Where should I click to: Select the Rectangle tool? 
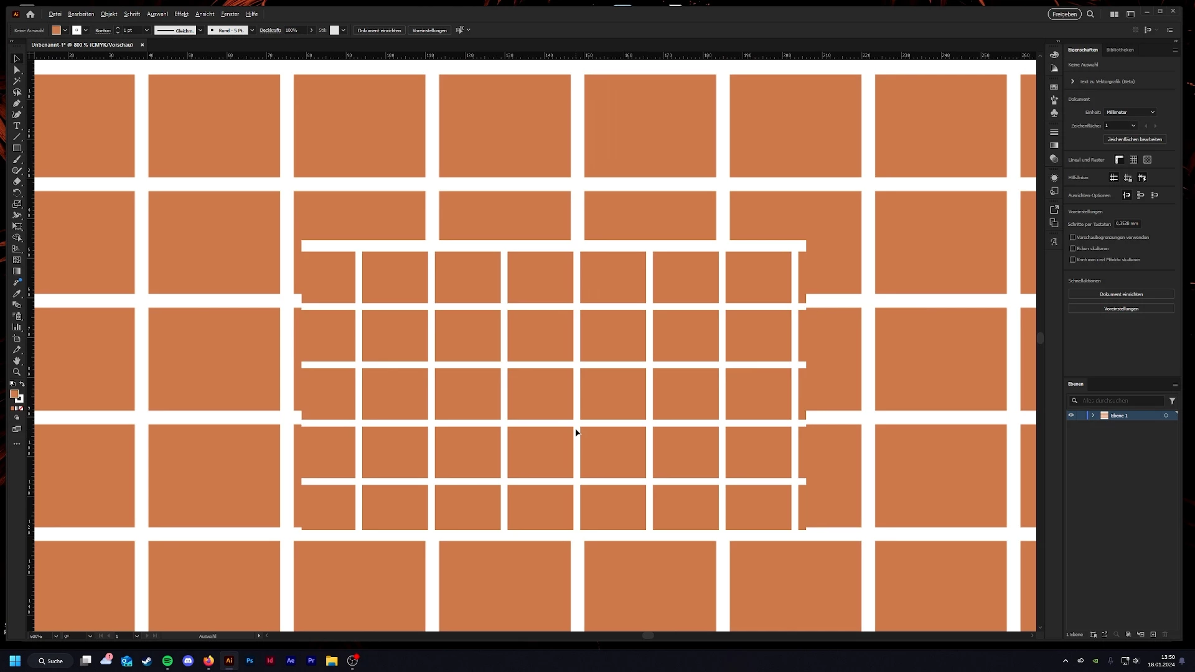pyautogui.click(x=17, y=148)
